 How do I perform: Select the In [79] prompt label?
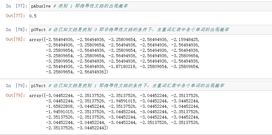coord(17,86)
